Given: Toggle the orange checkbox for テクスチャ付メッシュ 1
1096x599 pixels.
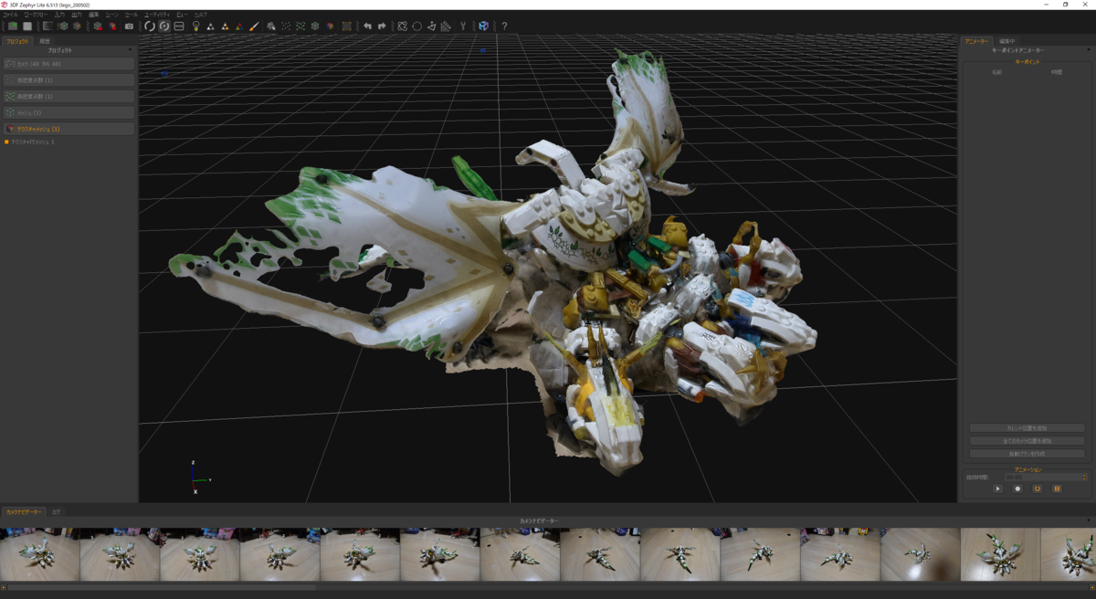Looking at the screenshot, I should [7, 142].
